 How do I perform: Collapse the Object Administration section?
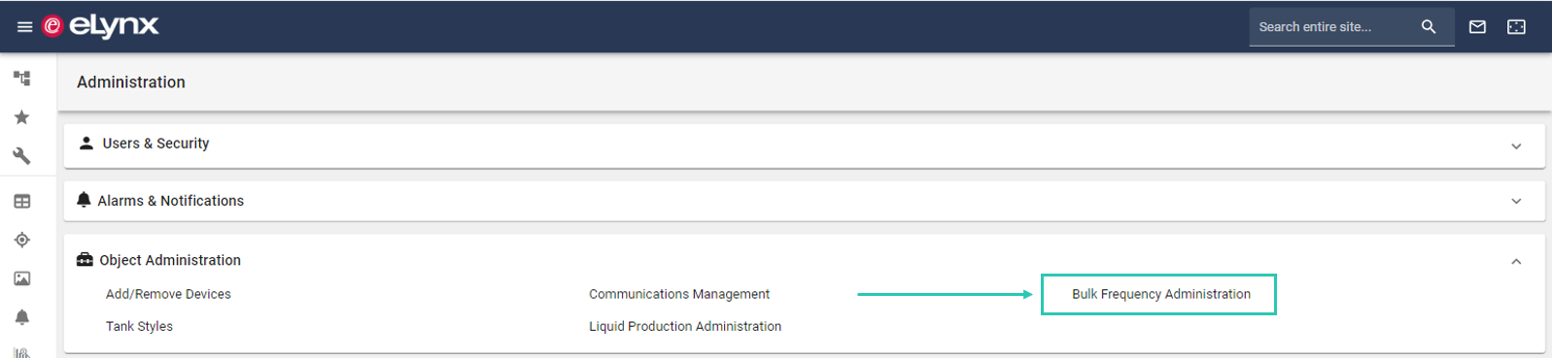(x=1516, y=261)
